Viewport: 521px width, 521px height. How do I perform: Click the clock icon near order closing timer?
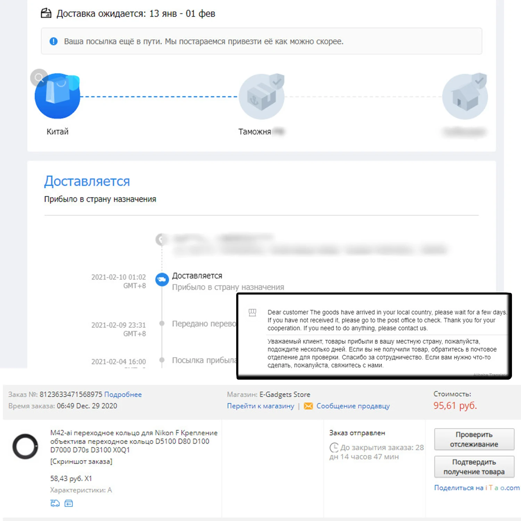tap(334, 447)
